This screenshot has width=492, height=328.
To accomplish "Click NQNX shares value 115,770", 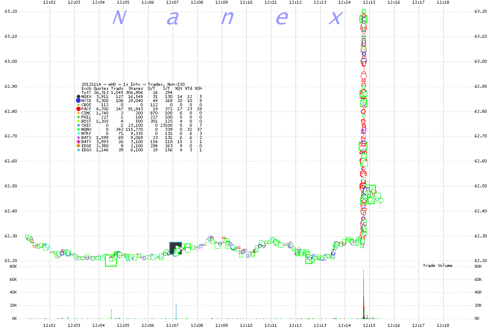I will coord(134,129).
